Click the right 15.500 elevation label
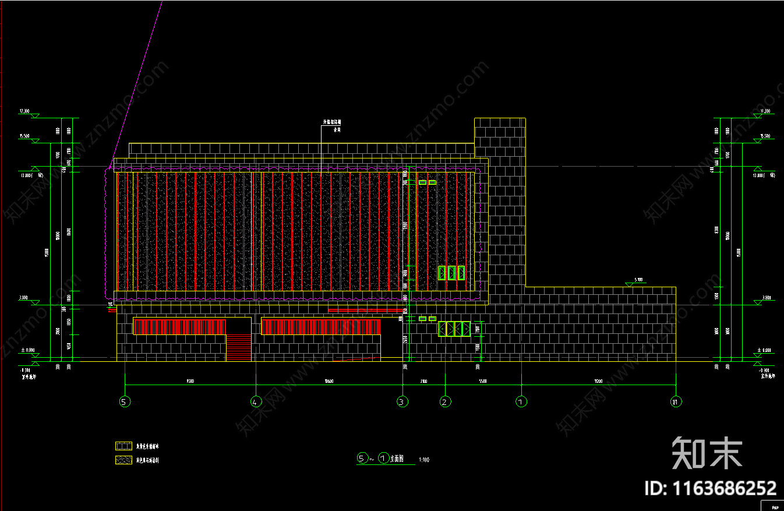784x511 pixels. click(x=765, y=136)
